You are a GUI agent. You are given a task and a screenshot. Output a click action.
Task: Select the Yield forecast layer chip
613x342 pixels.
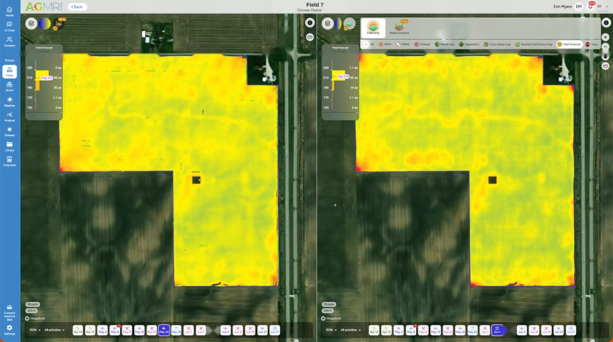(x=569, y=44)
